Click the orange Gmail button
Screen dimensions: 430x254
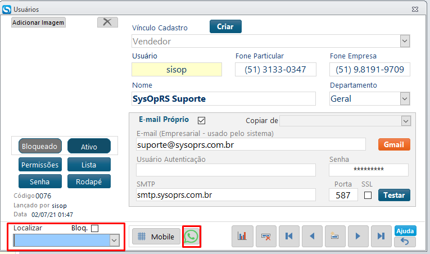393,144
